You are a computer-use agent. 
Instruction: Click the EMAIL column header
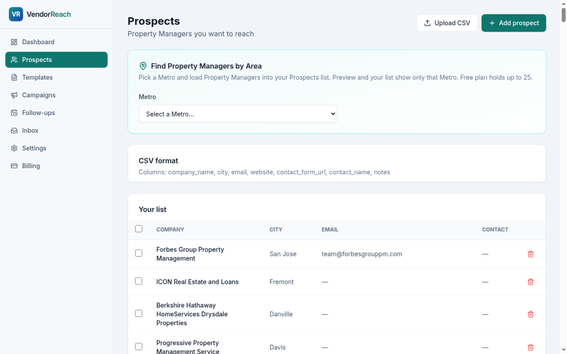330,230
